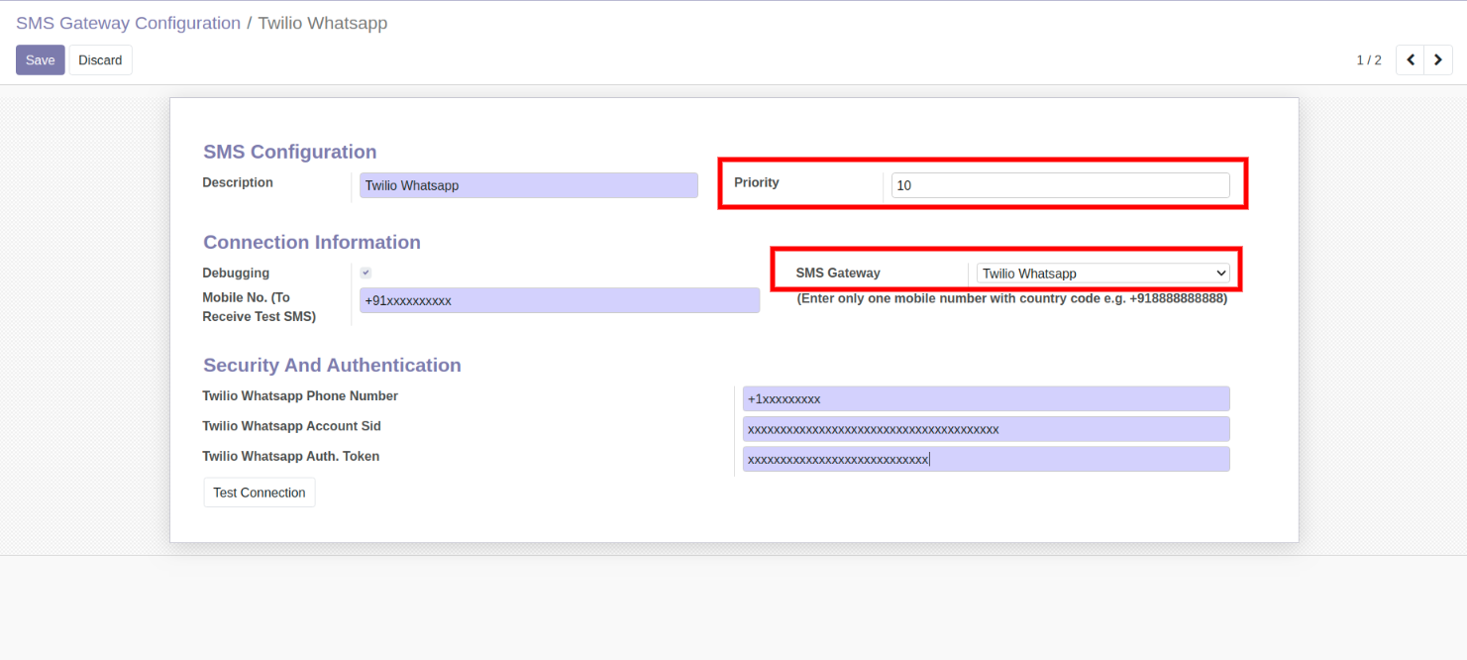Click the Debugging field label

point(236,273)
